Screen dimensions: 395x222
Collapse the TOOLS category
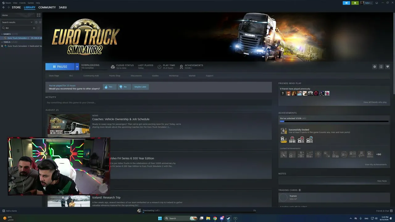tap(2, 42)
